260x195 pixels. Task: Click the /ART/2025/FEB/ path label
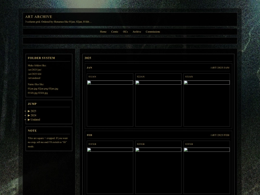coord(220,135)
